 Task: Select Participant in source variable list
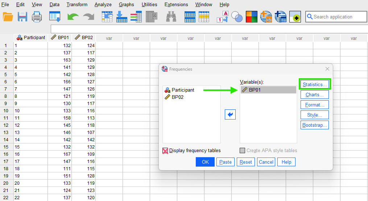(179, 90)
